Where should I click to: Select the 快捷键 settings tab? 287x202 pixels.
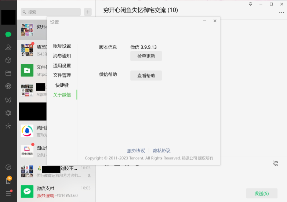(62, 85)
